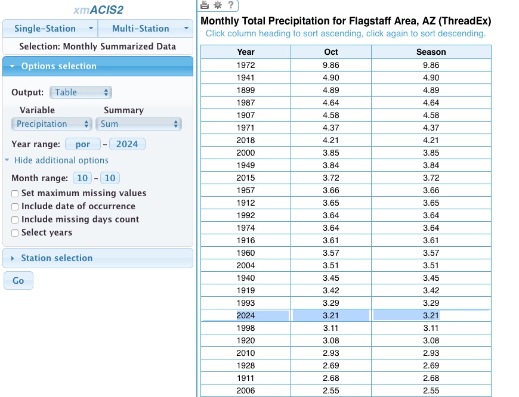Viewport: 519px width, 397px height.
Task: Click year cell 1899
Action: [246, 91]
